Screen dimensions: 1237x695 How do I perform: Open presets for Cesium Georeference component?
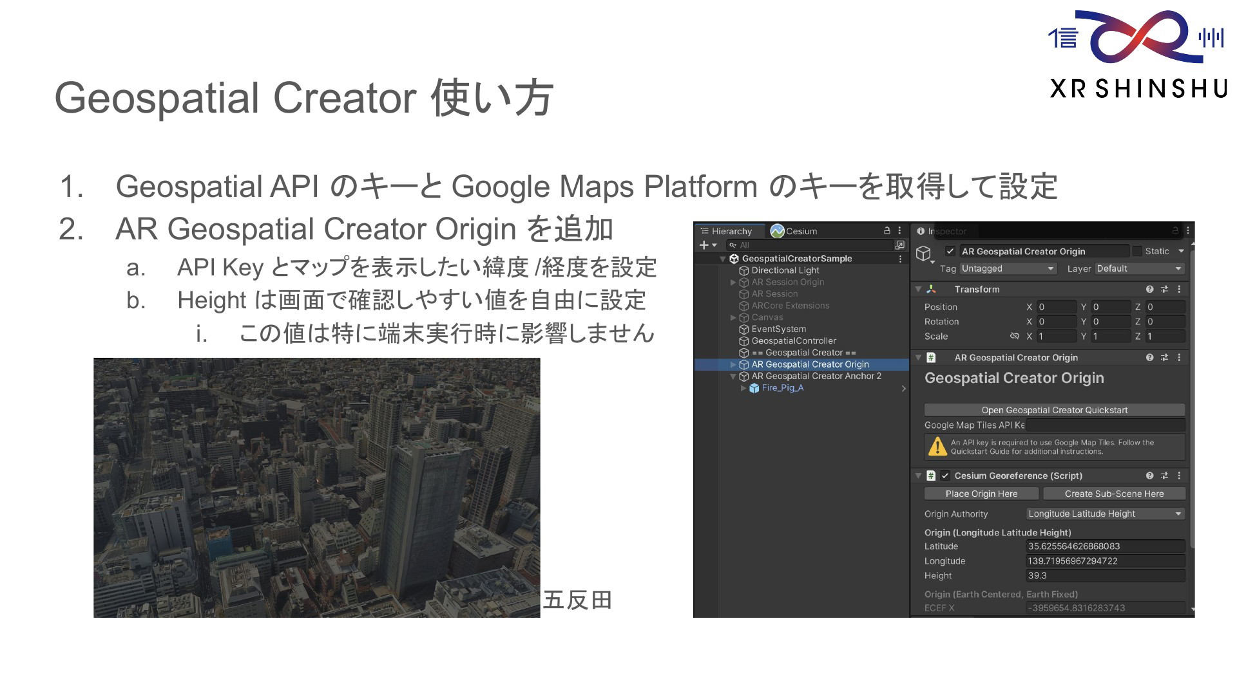coord(1164,476)
